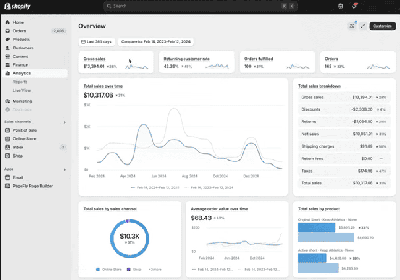
Task: Switch to Live View
Action: [22, 90]
